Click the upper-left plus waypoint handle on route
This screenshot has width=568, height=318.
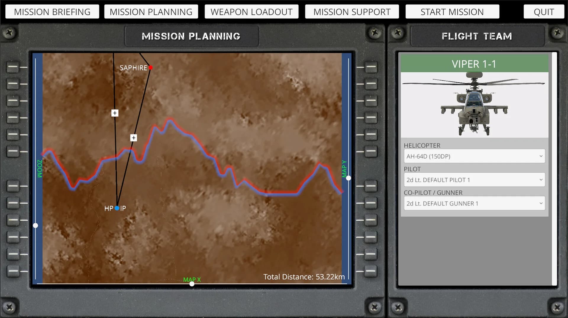(115, 113)
